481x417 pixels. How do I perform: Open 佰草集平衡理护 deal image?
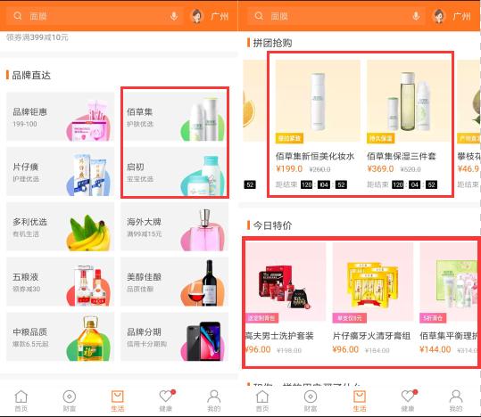point(449,282)
